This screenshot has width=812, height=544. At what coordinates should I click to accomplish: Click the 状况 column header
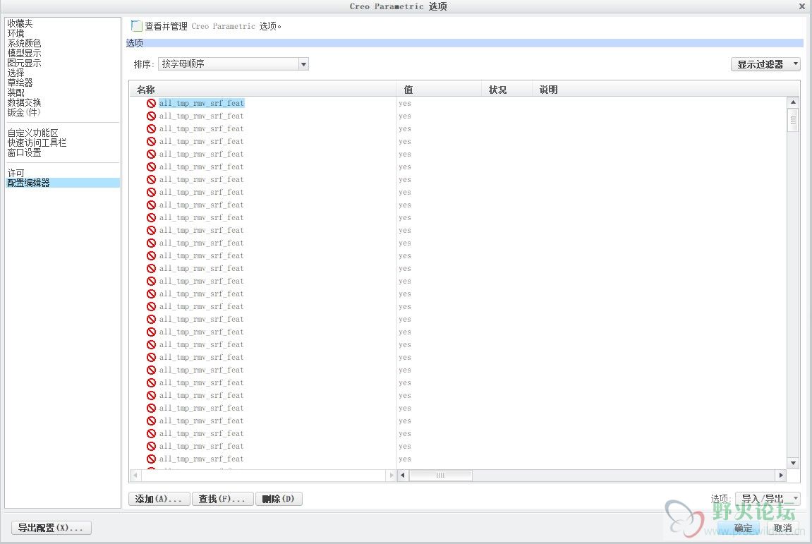click(507, 90)
